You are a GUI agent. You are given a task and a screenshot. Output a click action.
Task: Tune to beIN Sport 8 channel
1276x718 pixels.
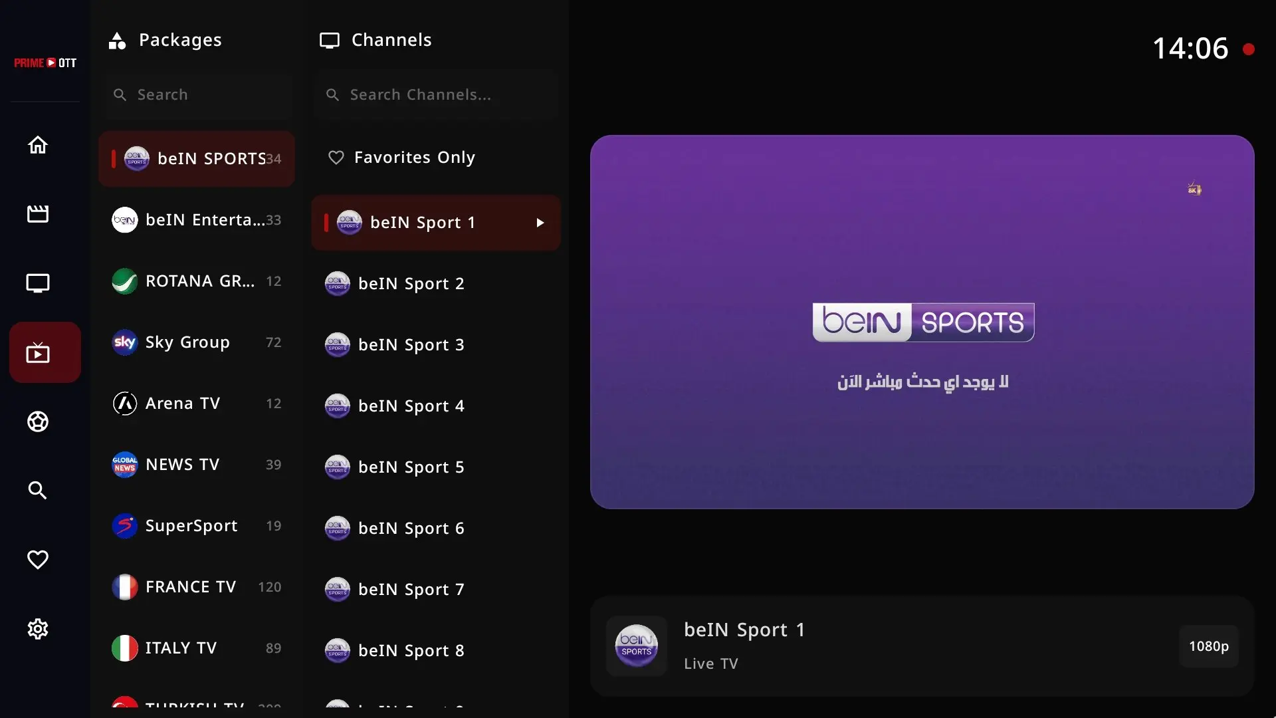[436, 651]
